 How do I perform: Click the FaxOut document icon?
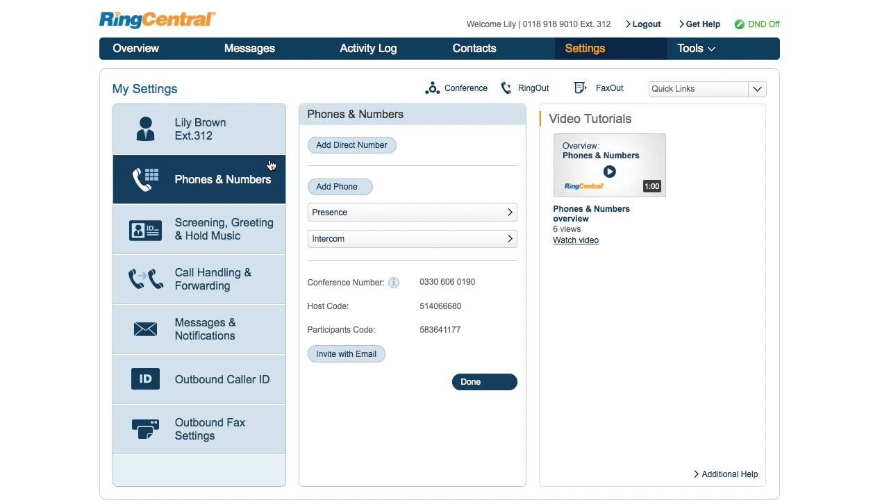(581, 88)
